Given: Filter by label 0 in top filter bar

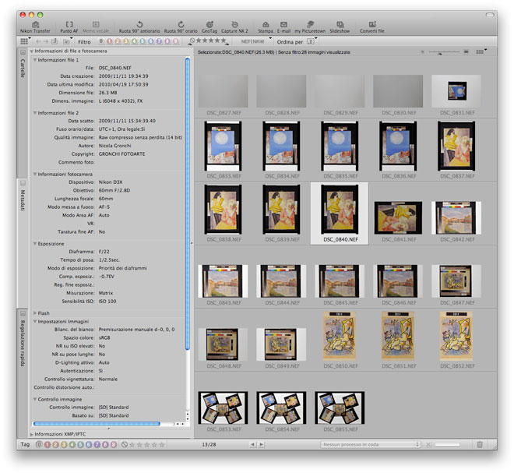Looking at the screenshot, I should pos(101,41).
